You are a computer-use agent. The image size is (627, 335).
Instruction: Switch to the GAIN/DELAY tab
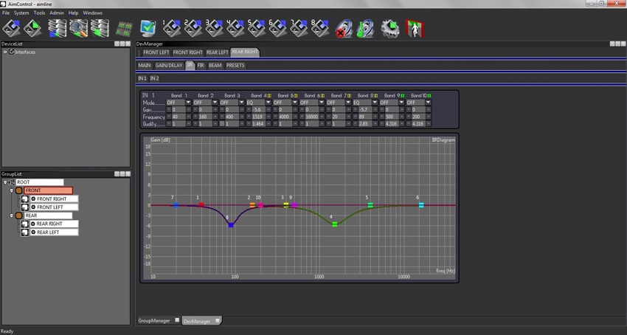[x=169, y=65]
